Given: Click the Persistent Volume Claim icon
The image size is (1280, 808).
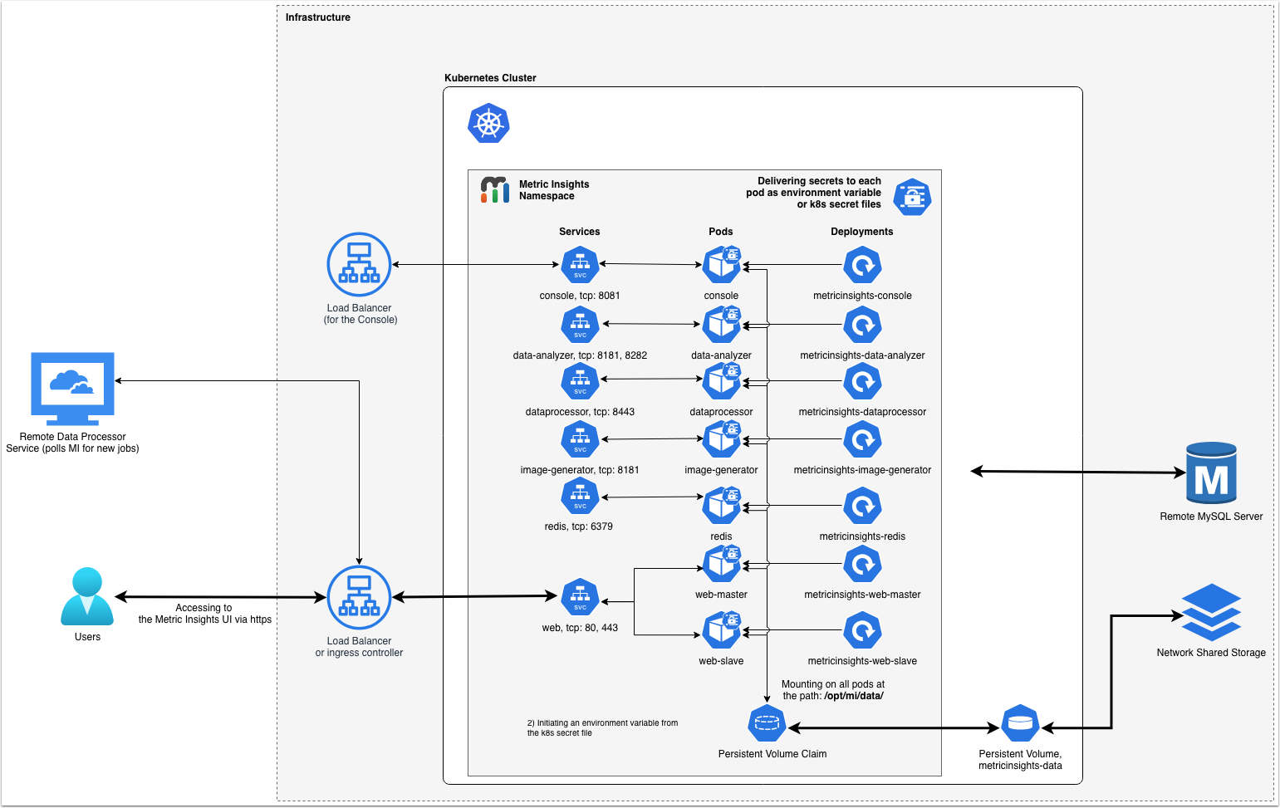Looking at the screenshot, I should [767, 723].
